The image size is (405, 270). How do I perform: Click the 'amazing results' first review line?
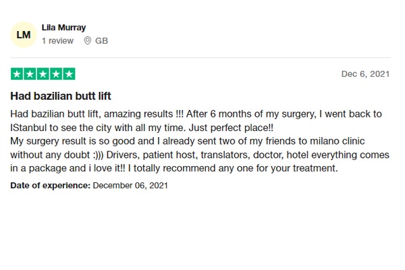pos(196,114)
